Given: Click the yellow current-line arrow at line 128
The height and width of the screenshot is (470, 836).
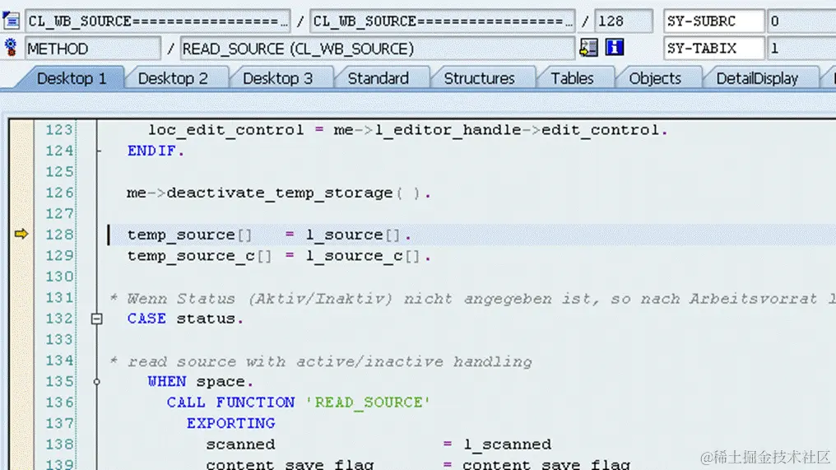Looking at the screenshot, I should point(21,234).
